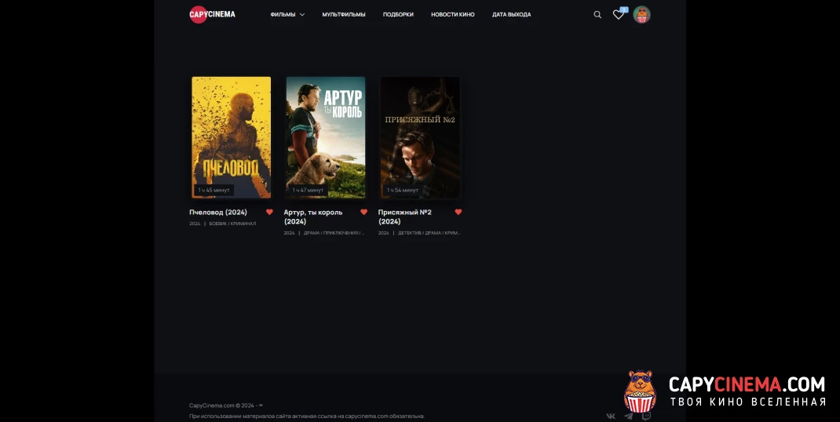Viewport: 840px width, 422px height.
Task: Open the favorites heart icon in header
Action: point(619,15)
